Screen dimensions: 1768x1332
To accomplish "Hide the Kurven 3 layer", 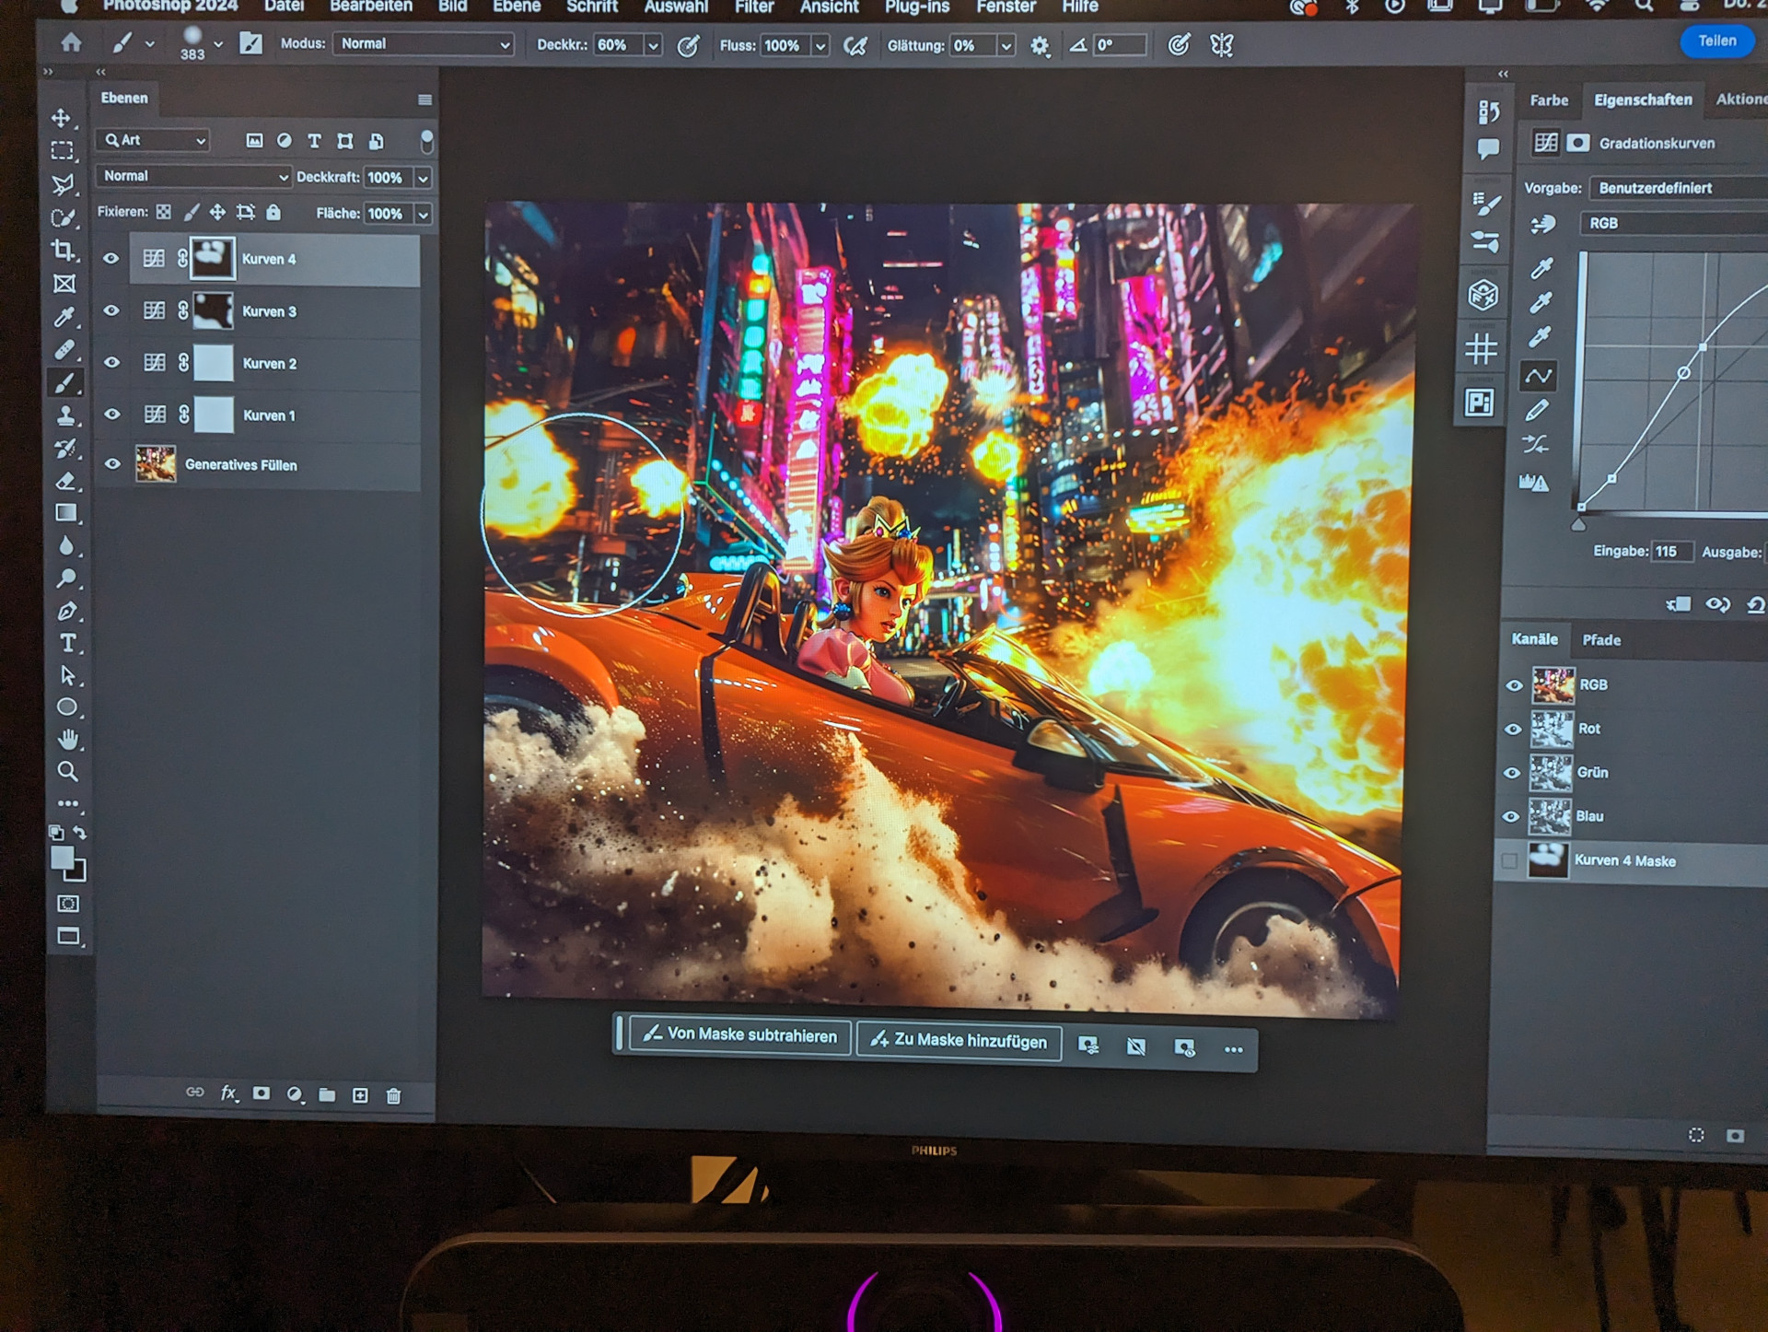I will (111, 310).
